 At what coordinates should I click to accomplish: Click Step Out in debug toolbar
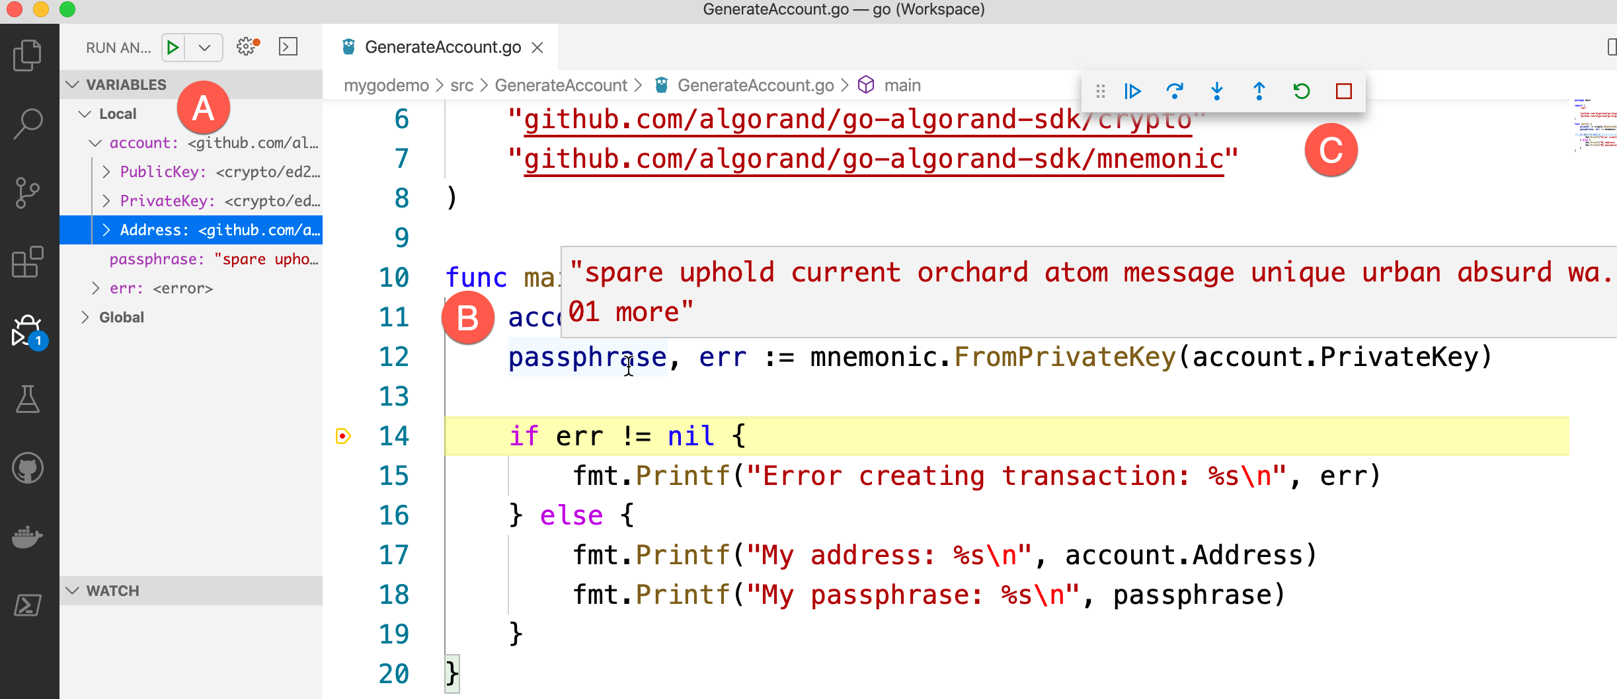(1259, 92)
